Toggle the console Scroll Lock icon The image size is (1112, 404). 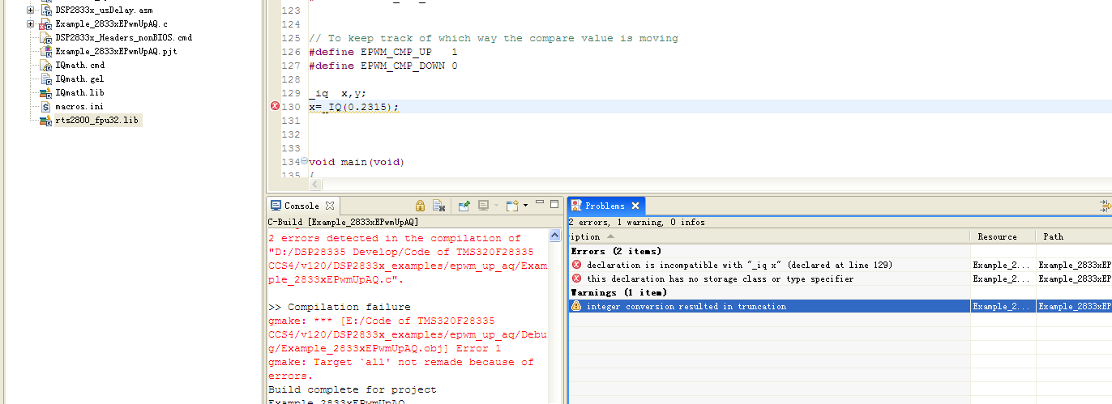pyautogui.click(x=420, y=206)
